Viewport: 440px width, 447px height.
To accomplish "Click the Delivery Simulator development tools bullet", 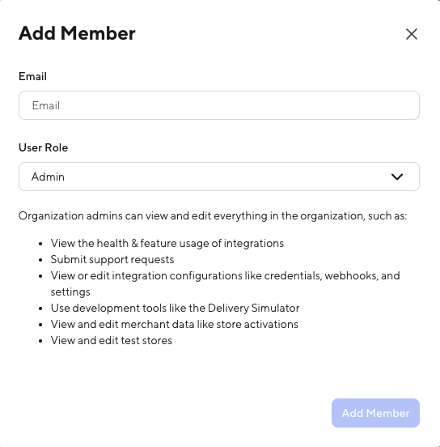I will pyautogui.click(x=176, y=309).
